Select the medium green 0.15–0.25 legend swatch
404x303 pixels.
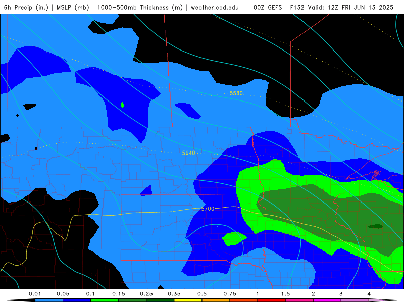132,300
